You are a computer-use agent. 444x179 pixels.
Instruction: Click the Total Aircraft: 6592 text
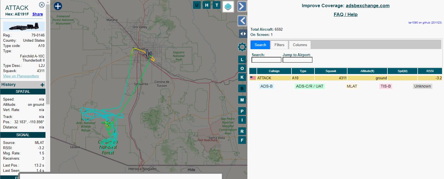(x=267, y=29)
